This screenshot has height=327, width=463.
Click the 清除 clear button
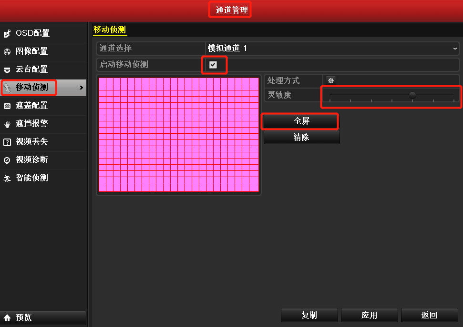301,138
